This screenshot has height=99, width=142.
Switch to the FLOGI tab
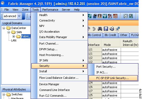[x=134, y=35]
